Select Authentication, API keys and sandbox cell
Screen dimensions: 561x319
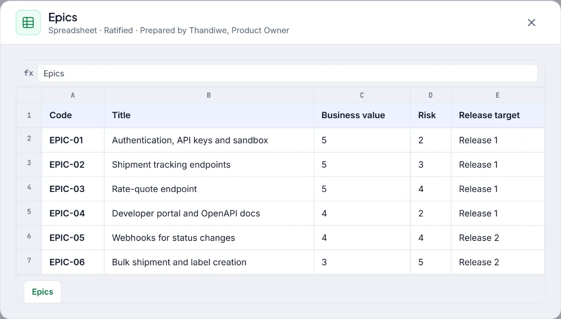pyautogui.click(x=209, y=140)
